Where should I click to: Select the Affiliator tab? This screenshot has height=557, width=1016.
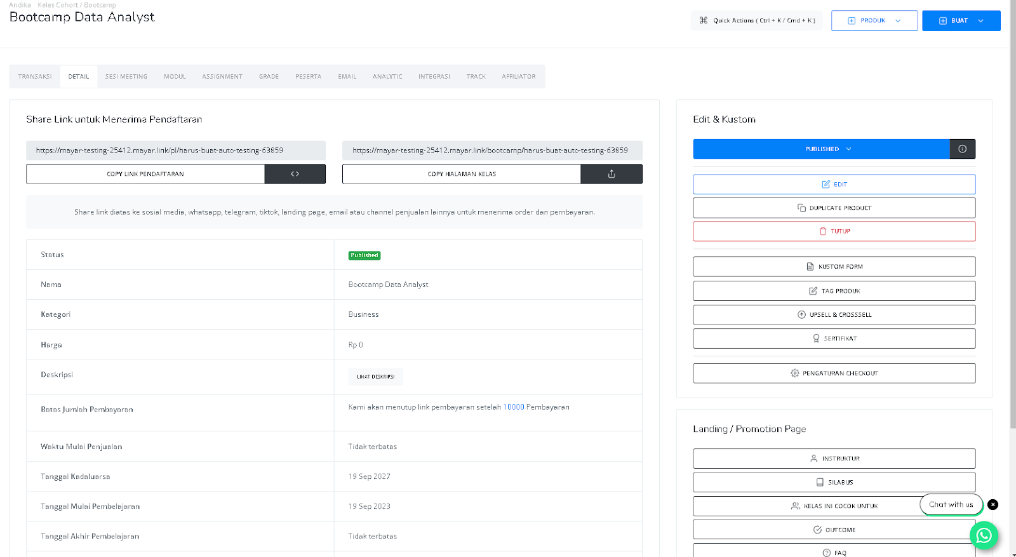519,77
